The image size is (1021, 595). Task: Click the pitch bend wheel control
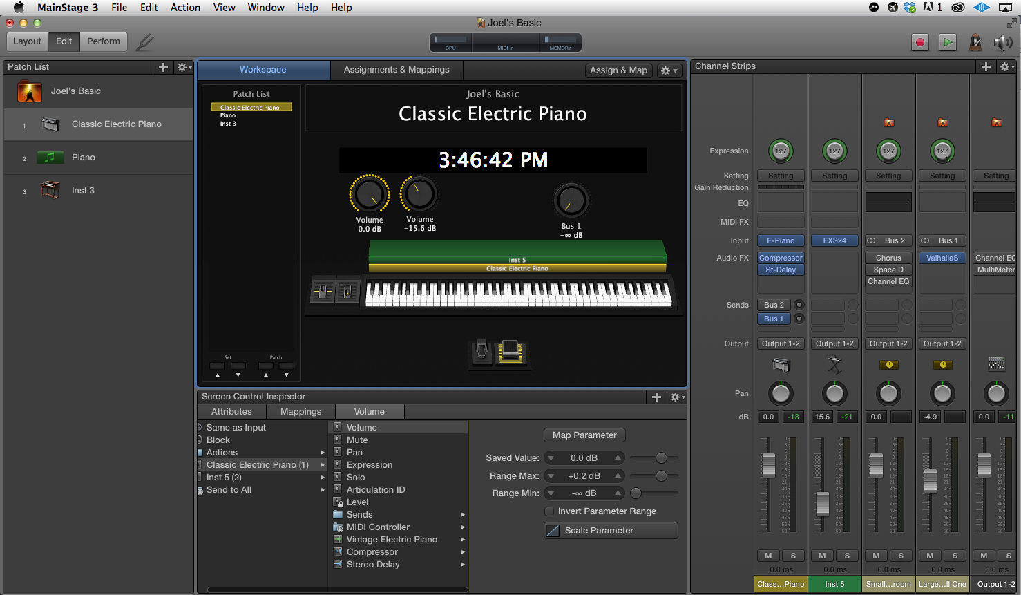point(323,292)
